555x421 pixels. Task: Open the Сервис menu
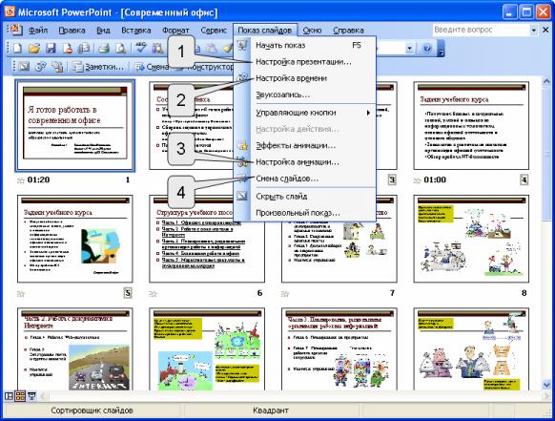(214, 31)
